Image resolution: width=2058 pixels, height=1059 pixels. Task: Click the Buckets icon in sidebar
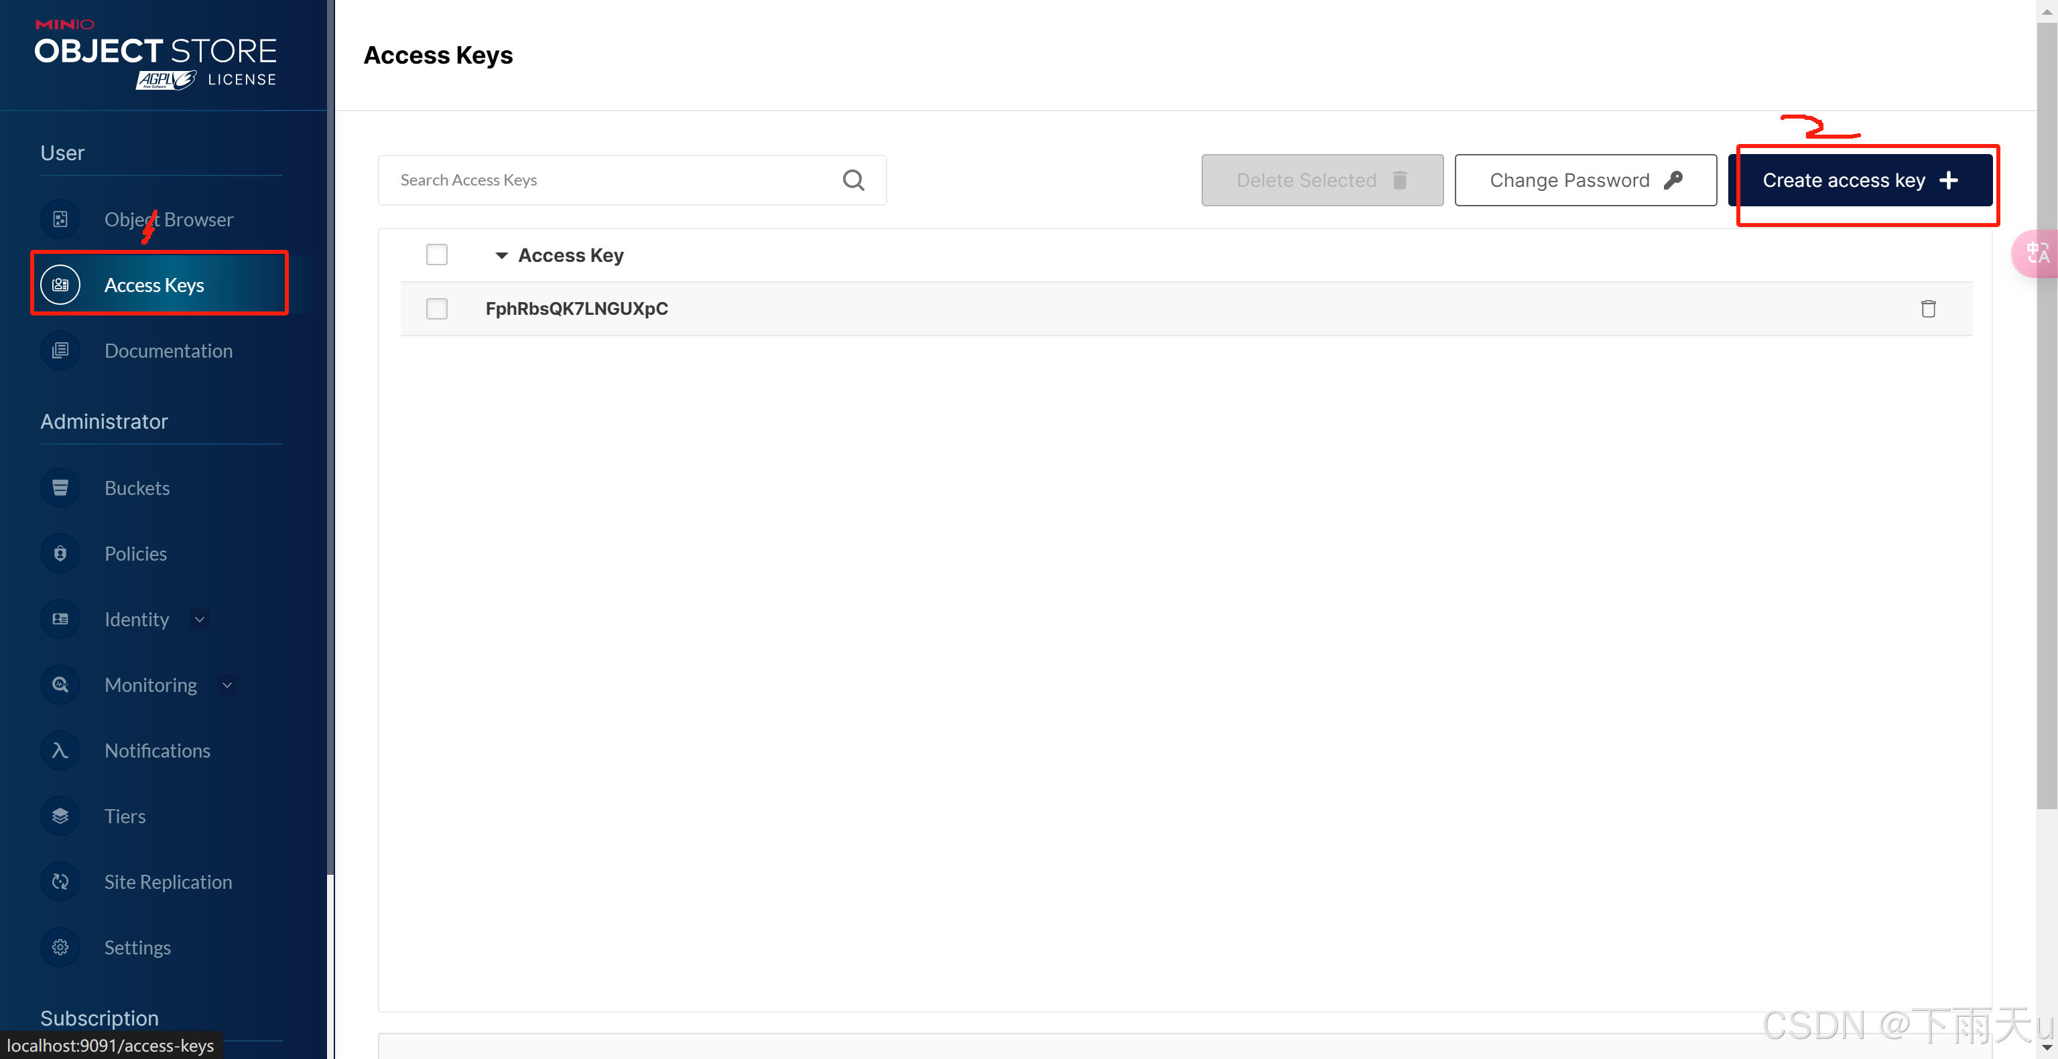point(60,488)
